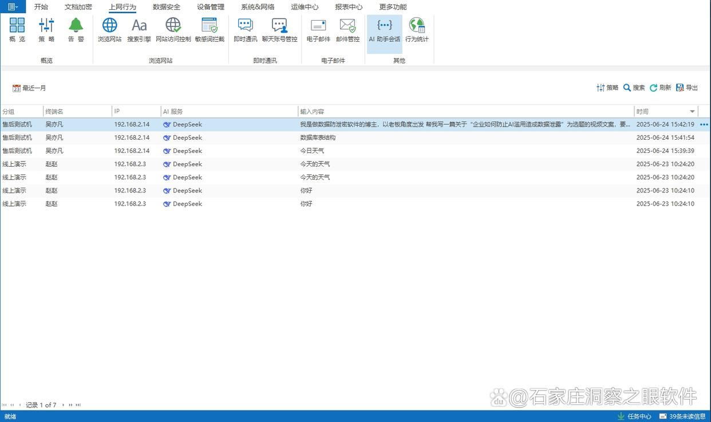The image size is (711, 422).
Task: Open the 最近一月 date range filter
Action: click(29, 88)
